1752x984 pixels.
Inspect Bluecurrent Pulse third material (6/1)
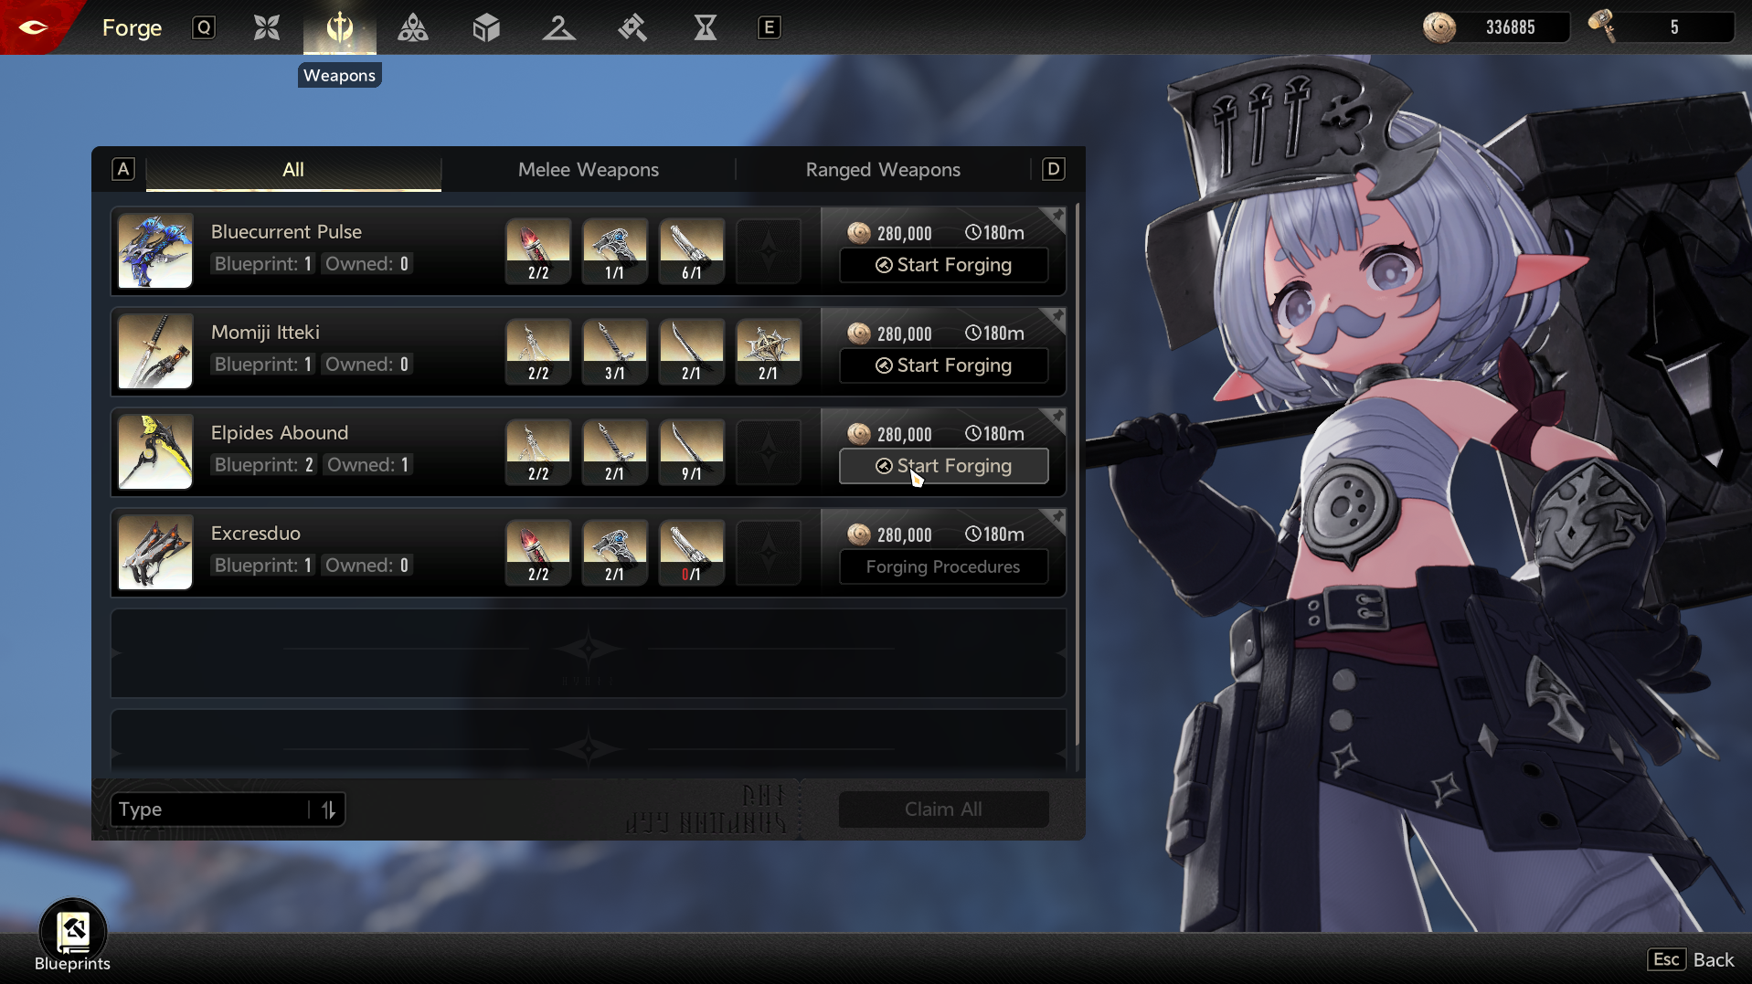(692, 251)
